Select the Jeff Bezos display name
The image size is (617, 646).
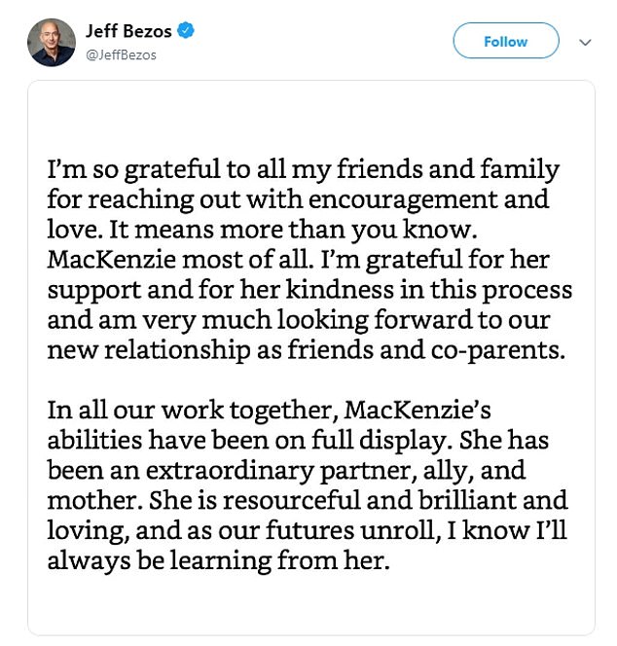pos(128,31)
